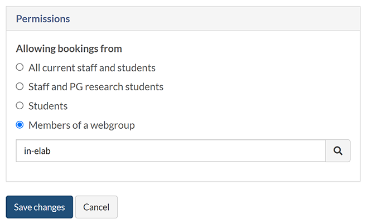The height and width of the screenshot is (224, 372).
Task: Select the Members of a webgroup radio
Action: 20,125
